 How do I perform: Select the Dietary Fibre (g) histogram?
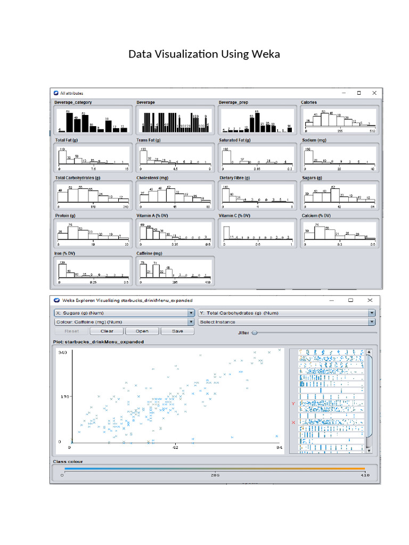tap(257, 196)
